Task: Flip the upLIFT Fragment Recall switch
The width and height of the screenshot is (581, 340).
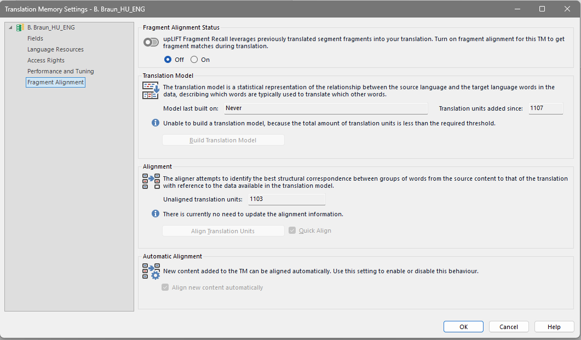Action: click(x=151, y=41)
